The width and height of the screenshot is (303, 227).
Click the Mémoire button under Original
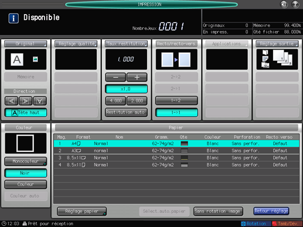26,77
